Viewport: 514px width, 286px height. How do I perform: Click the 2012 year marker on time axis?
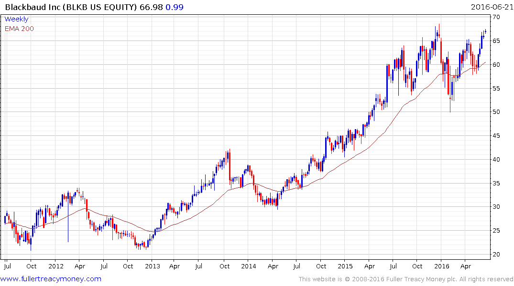click(x=56, y=266)
